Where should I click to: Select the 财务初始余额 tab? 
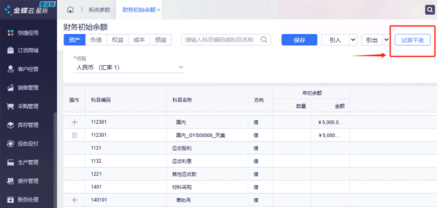click(x=139, y=10)
